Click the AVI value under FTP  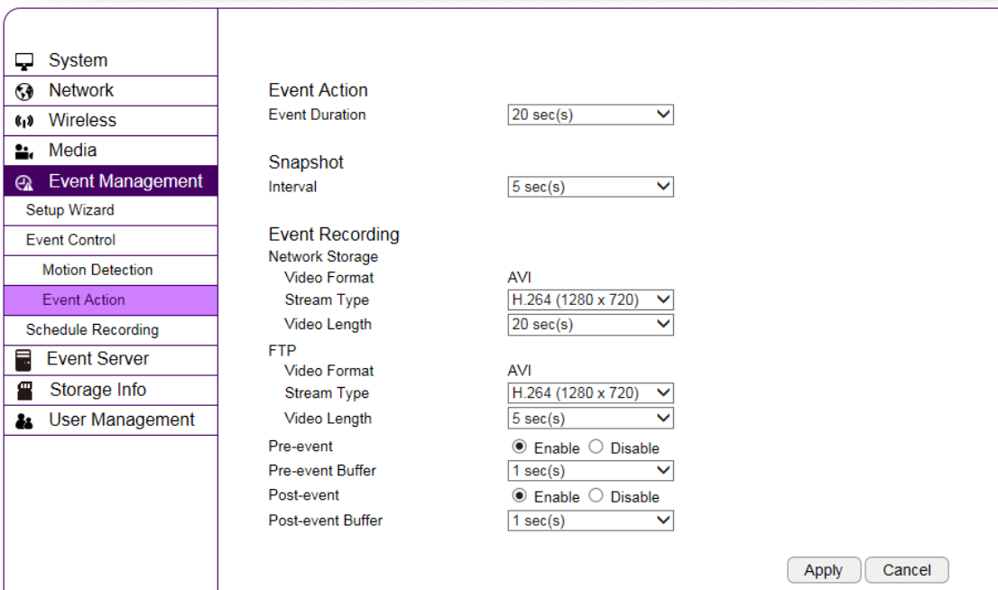click(520, 371)
